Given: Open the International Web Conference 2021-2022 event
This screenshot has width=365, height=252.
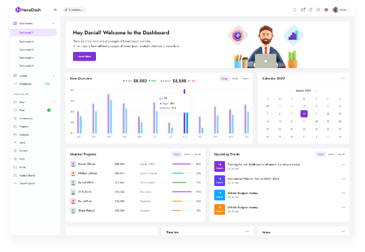Looking at the screenshot, I should (x=253, y=179).
